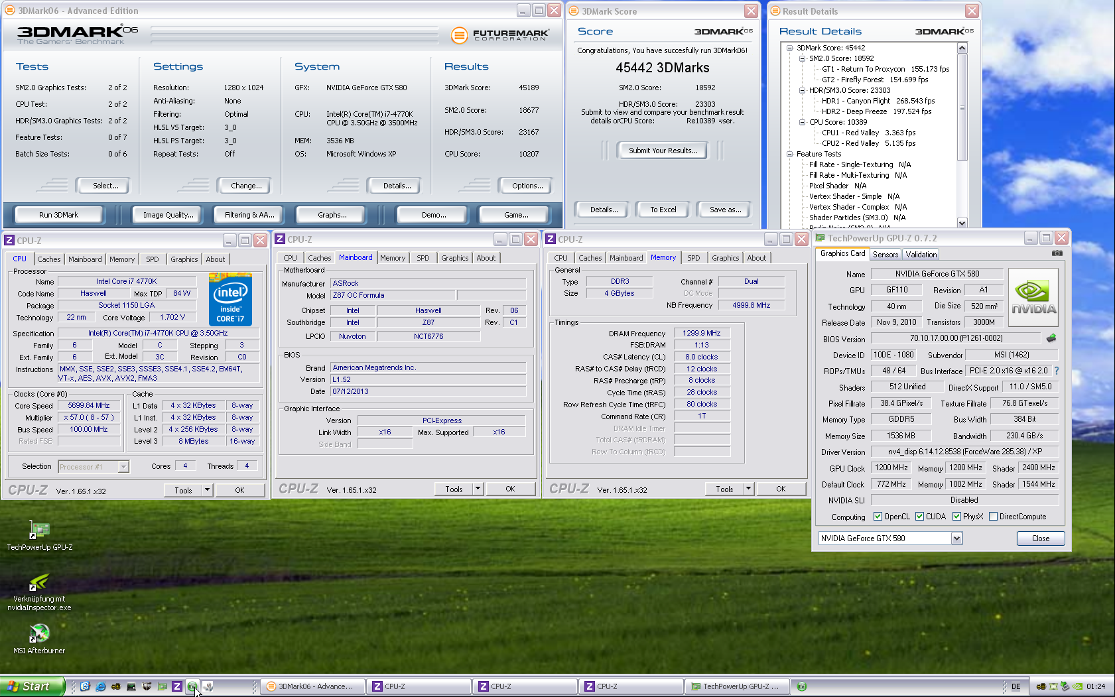1115x697 pixels.
Task: Click TechPowerUp GPU-Z taskbar button
Action: 736,686
